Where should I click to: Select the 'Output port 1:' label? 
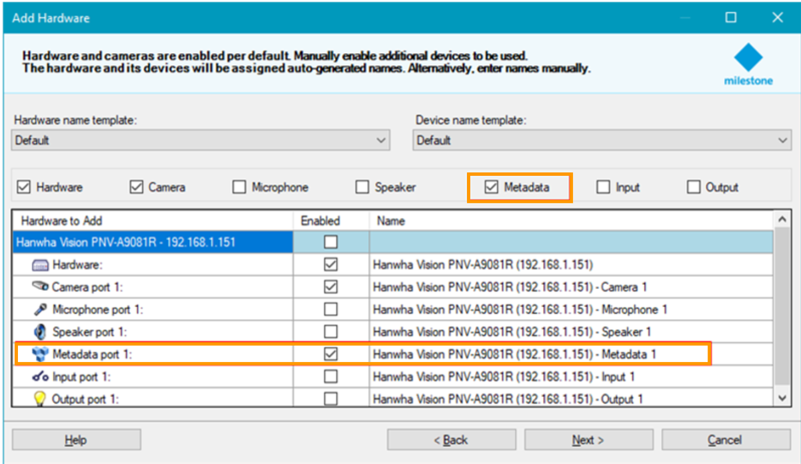point(86,399)
